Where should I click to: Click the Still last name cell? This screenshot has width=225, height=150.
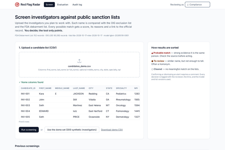point(75,100)
